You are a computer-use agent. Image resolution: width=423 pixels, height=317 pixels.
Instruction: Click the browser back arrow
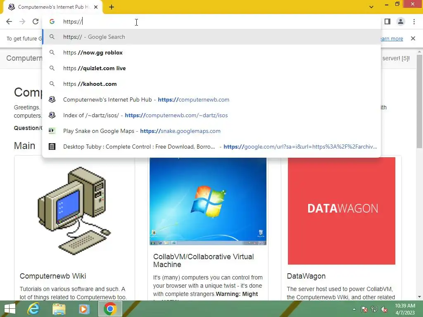point(9,21)
